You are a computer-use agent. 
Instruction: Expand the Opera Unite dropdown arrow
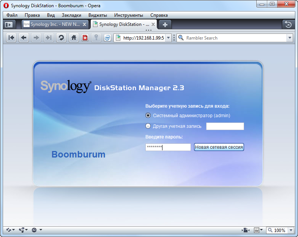tap(26, 230)
